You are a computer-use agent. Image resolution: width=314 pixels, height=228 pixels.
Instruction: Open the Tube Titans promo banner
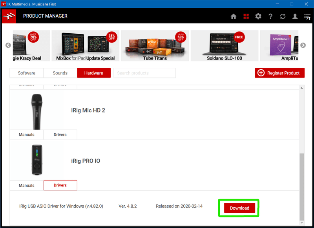(x=155, y=45)
